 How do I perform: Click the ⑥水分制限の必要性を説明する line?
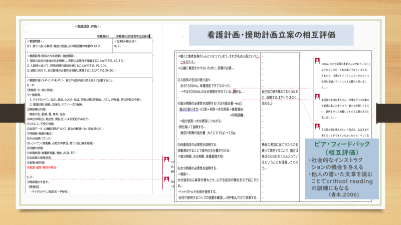click(x=197, y=168)
